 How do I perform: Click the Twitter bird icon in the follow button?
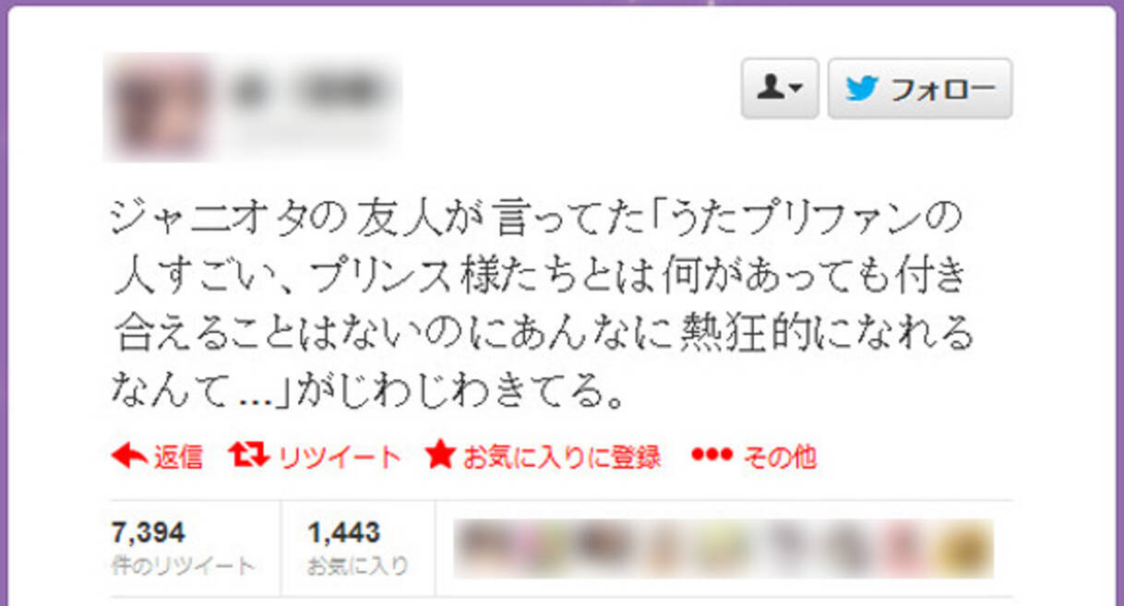[861, 89]
